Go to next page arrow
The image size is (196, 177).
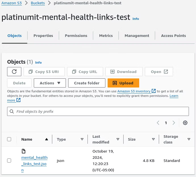pos(174,123)
